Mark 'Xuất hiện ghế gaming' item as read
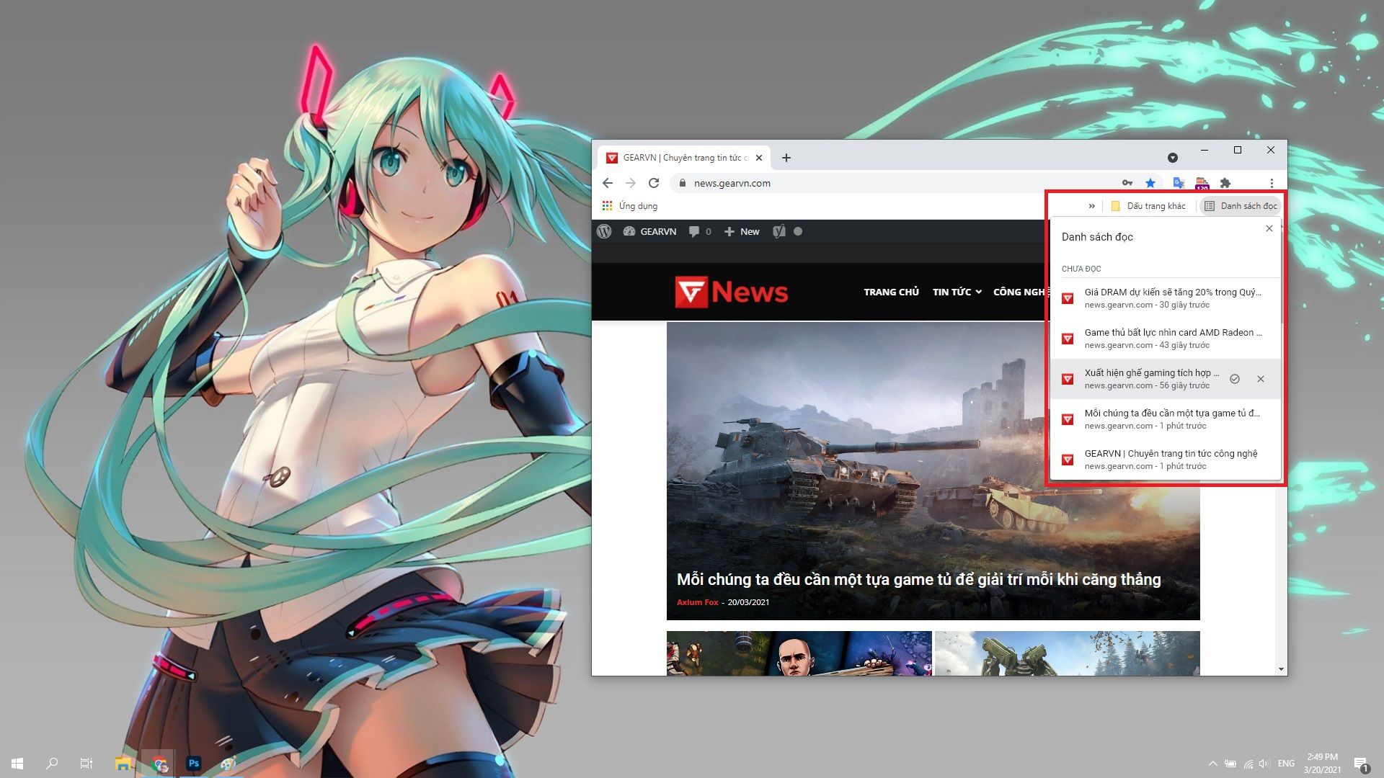Image resolution: width=1384 pixels, height=778 pixels. (x=1235, y=379)
